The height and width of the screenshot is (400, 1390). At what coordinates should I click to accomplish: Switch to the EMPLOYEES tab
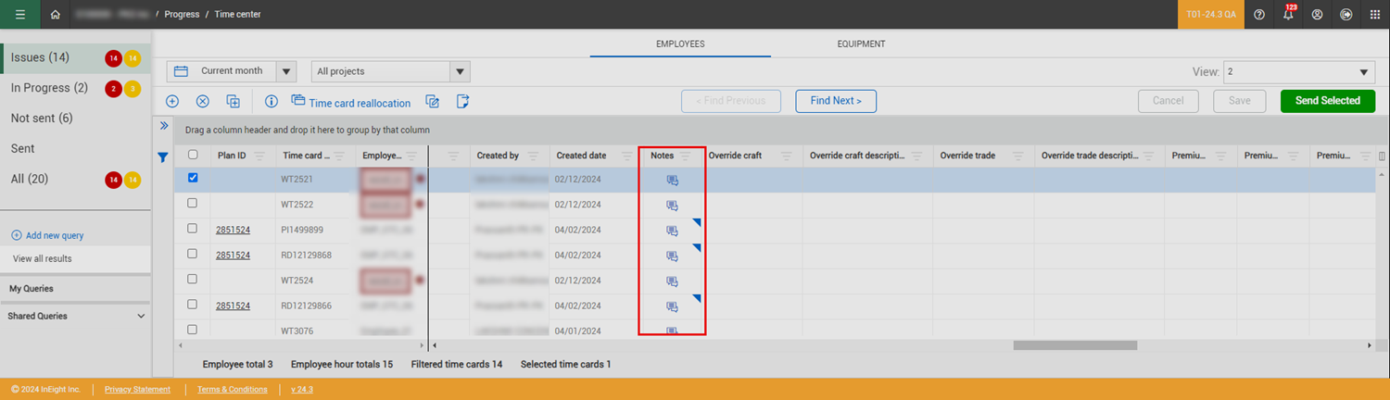pos(680,44)
